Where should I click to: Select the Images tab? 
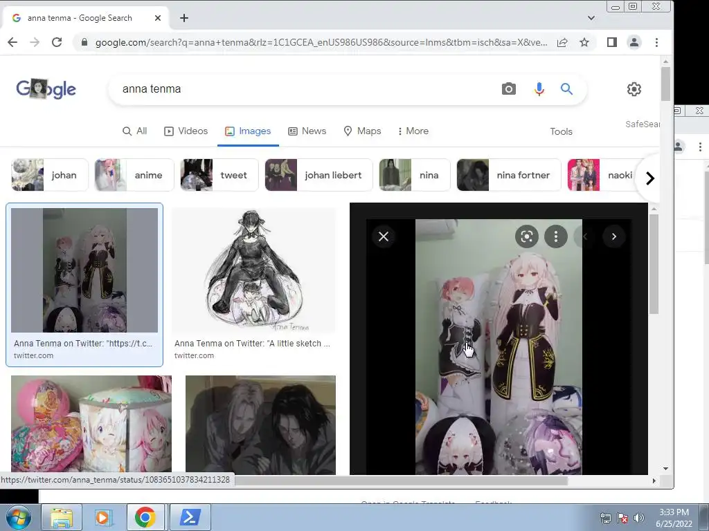coord(248,131)
